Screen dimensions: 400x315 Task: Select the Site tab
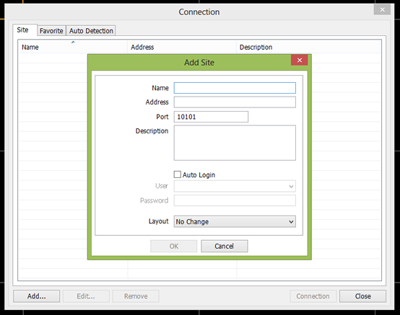click(x=22, y=30)
